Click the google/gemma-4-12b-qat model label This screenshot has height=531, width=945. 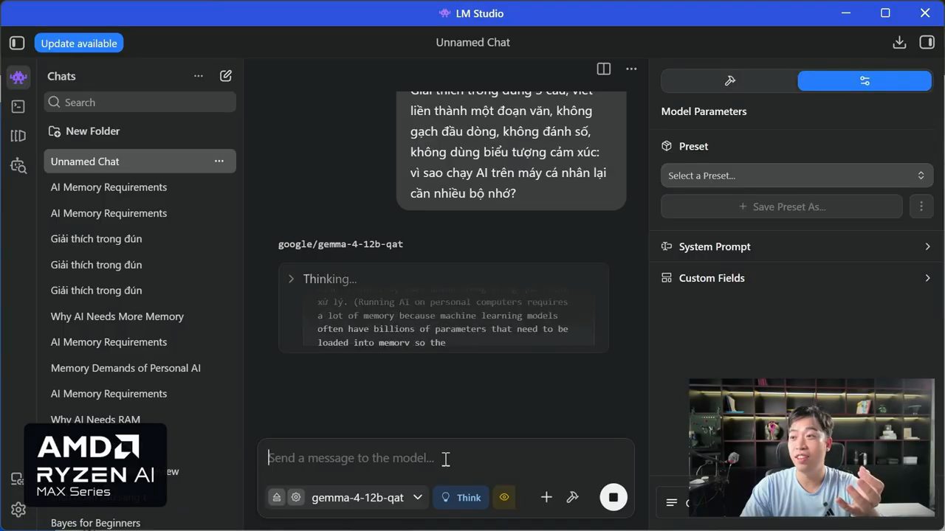(340, 244)
